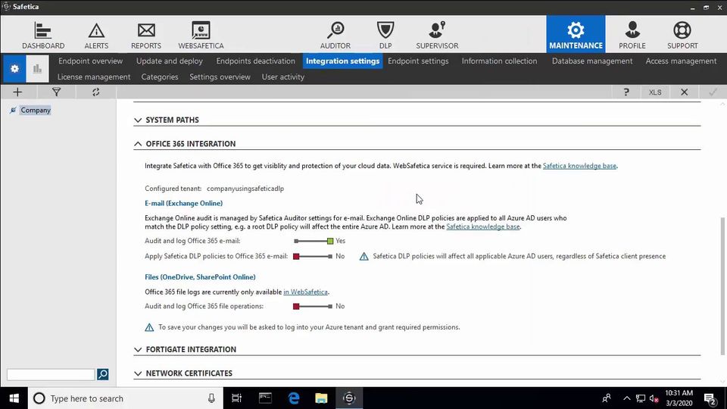Open the Windows Start menu
The width and height of the screenshot is (727, 409).
(x=14, y=398)
